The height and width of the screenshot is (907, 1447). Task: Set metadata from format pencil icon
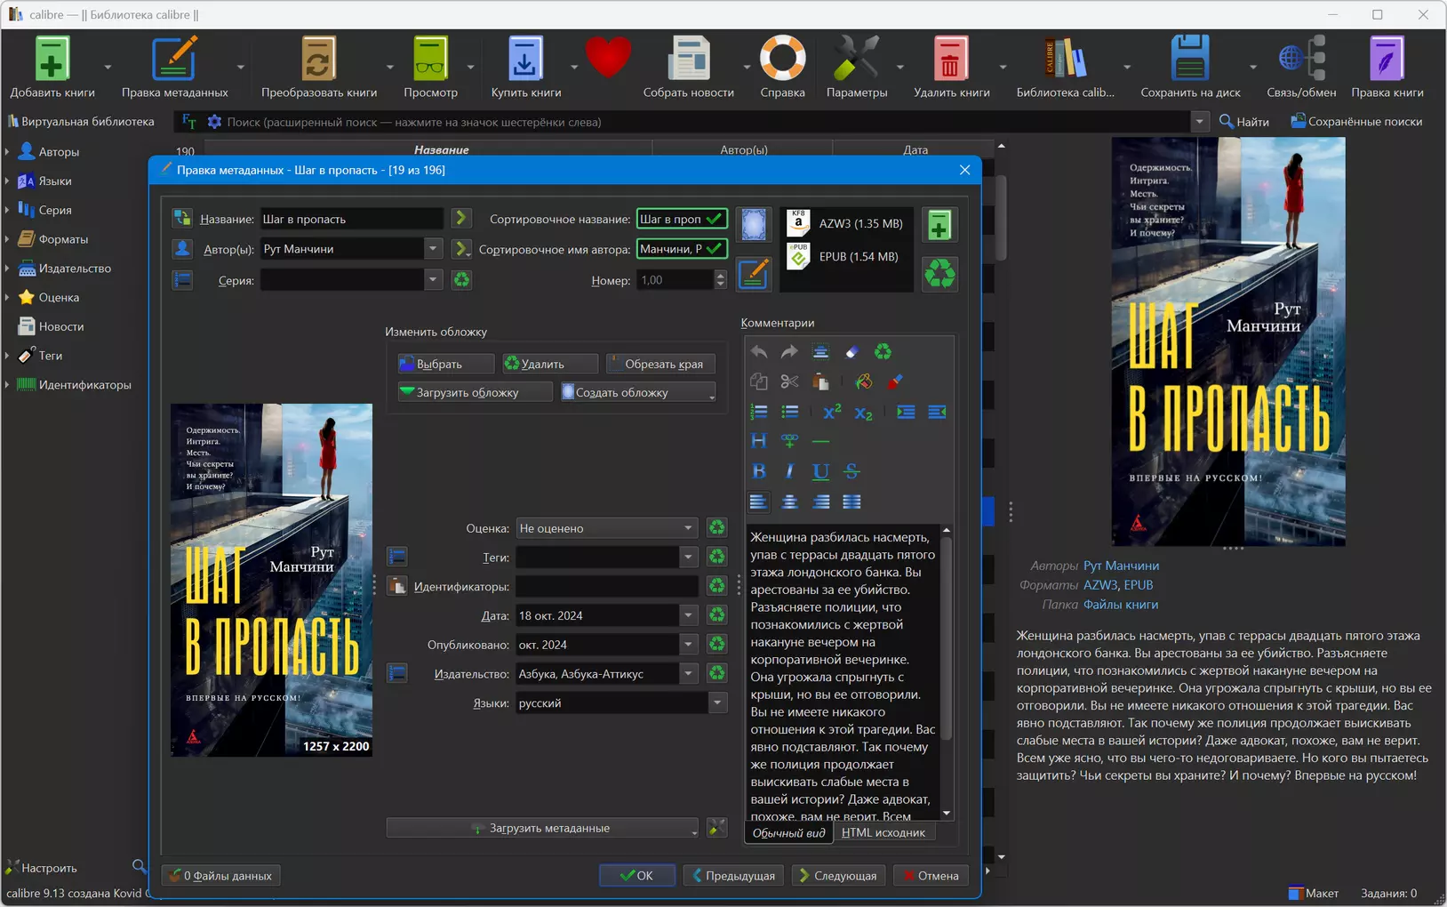753,273
